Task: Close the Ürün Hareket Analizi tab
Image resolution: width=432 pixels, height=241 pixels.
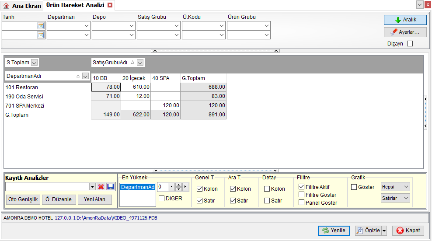Action: [x=110, y=5]
